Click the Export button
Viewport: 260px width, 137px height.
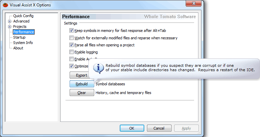[x=79, y=75]
